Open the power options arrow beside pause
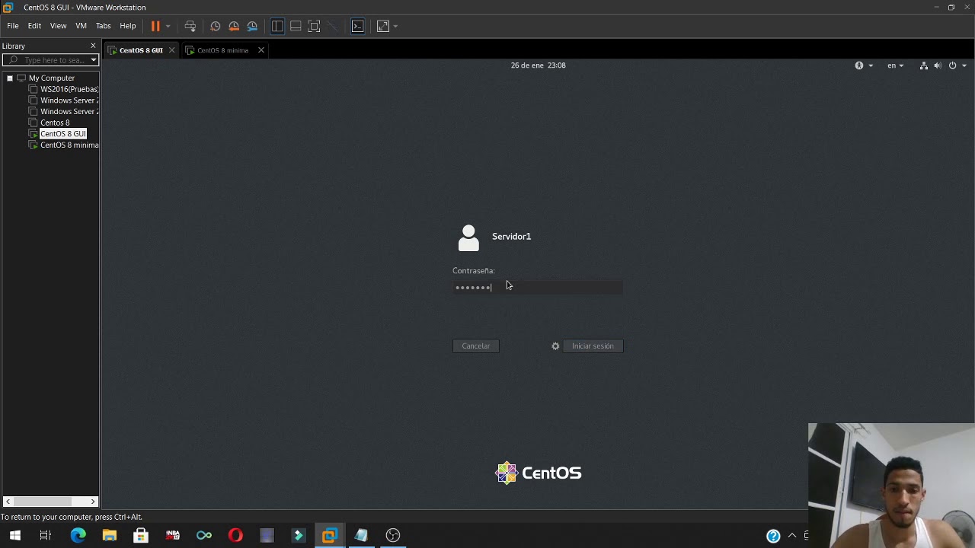975x548 pixels. [x=168, y=26]
